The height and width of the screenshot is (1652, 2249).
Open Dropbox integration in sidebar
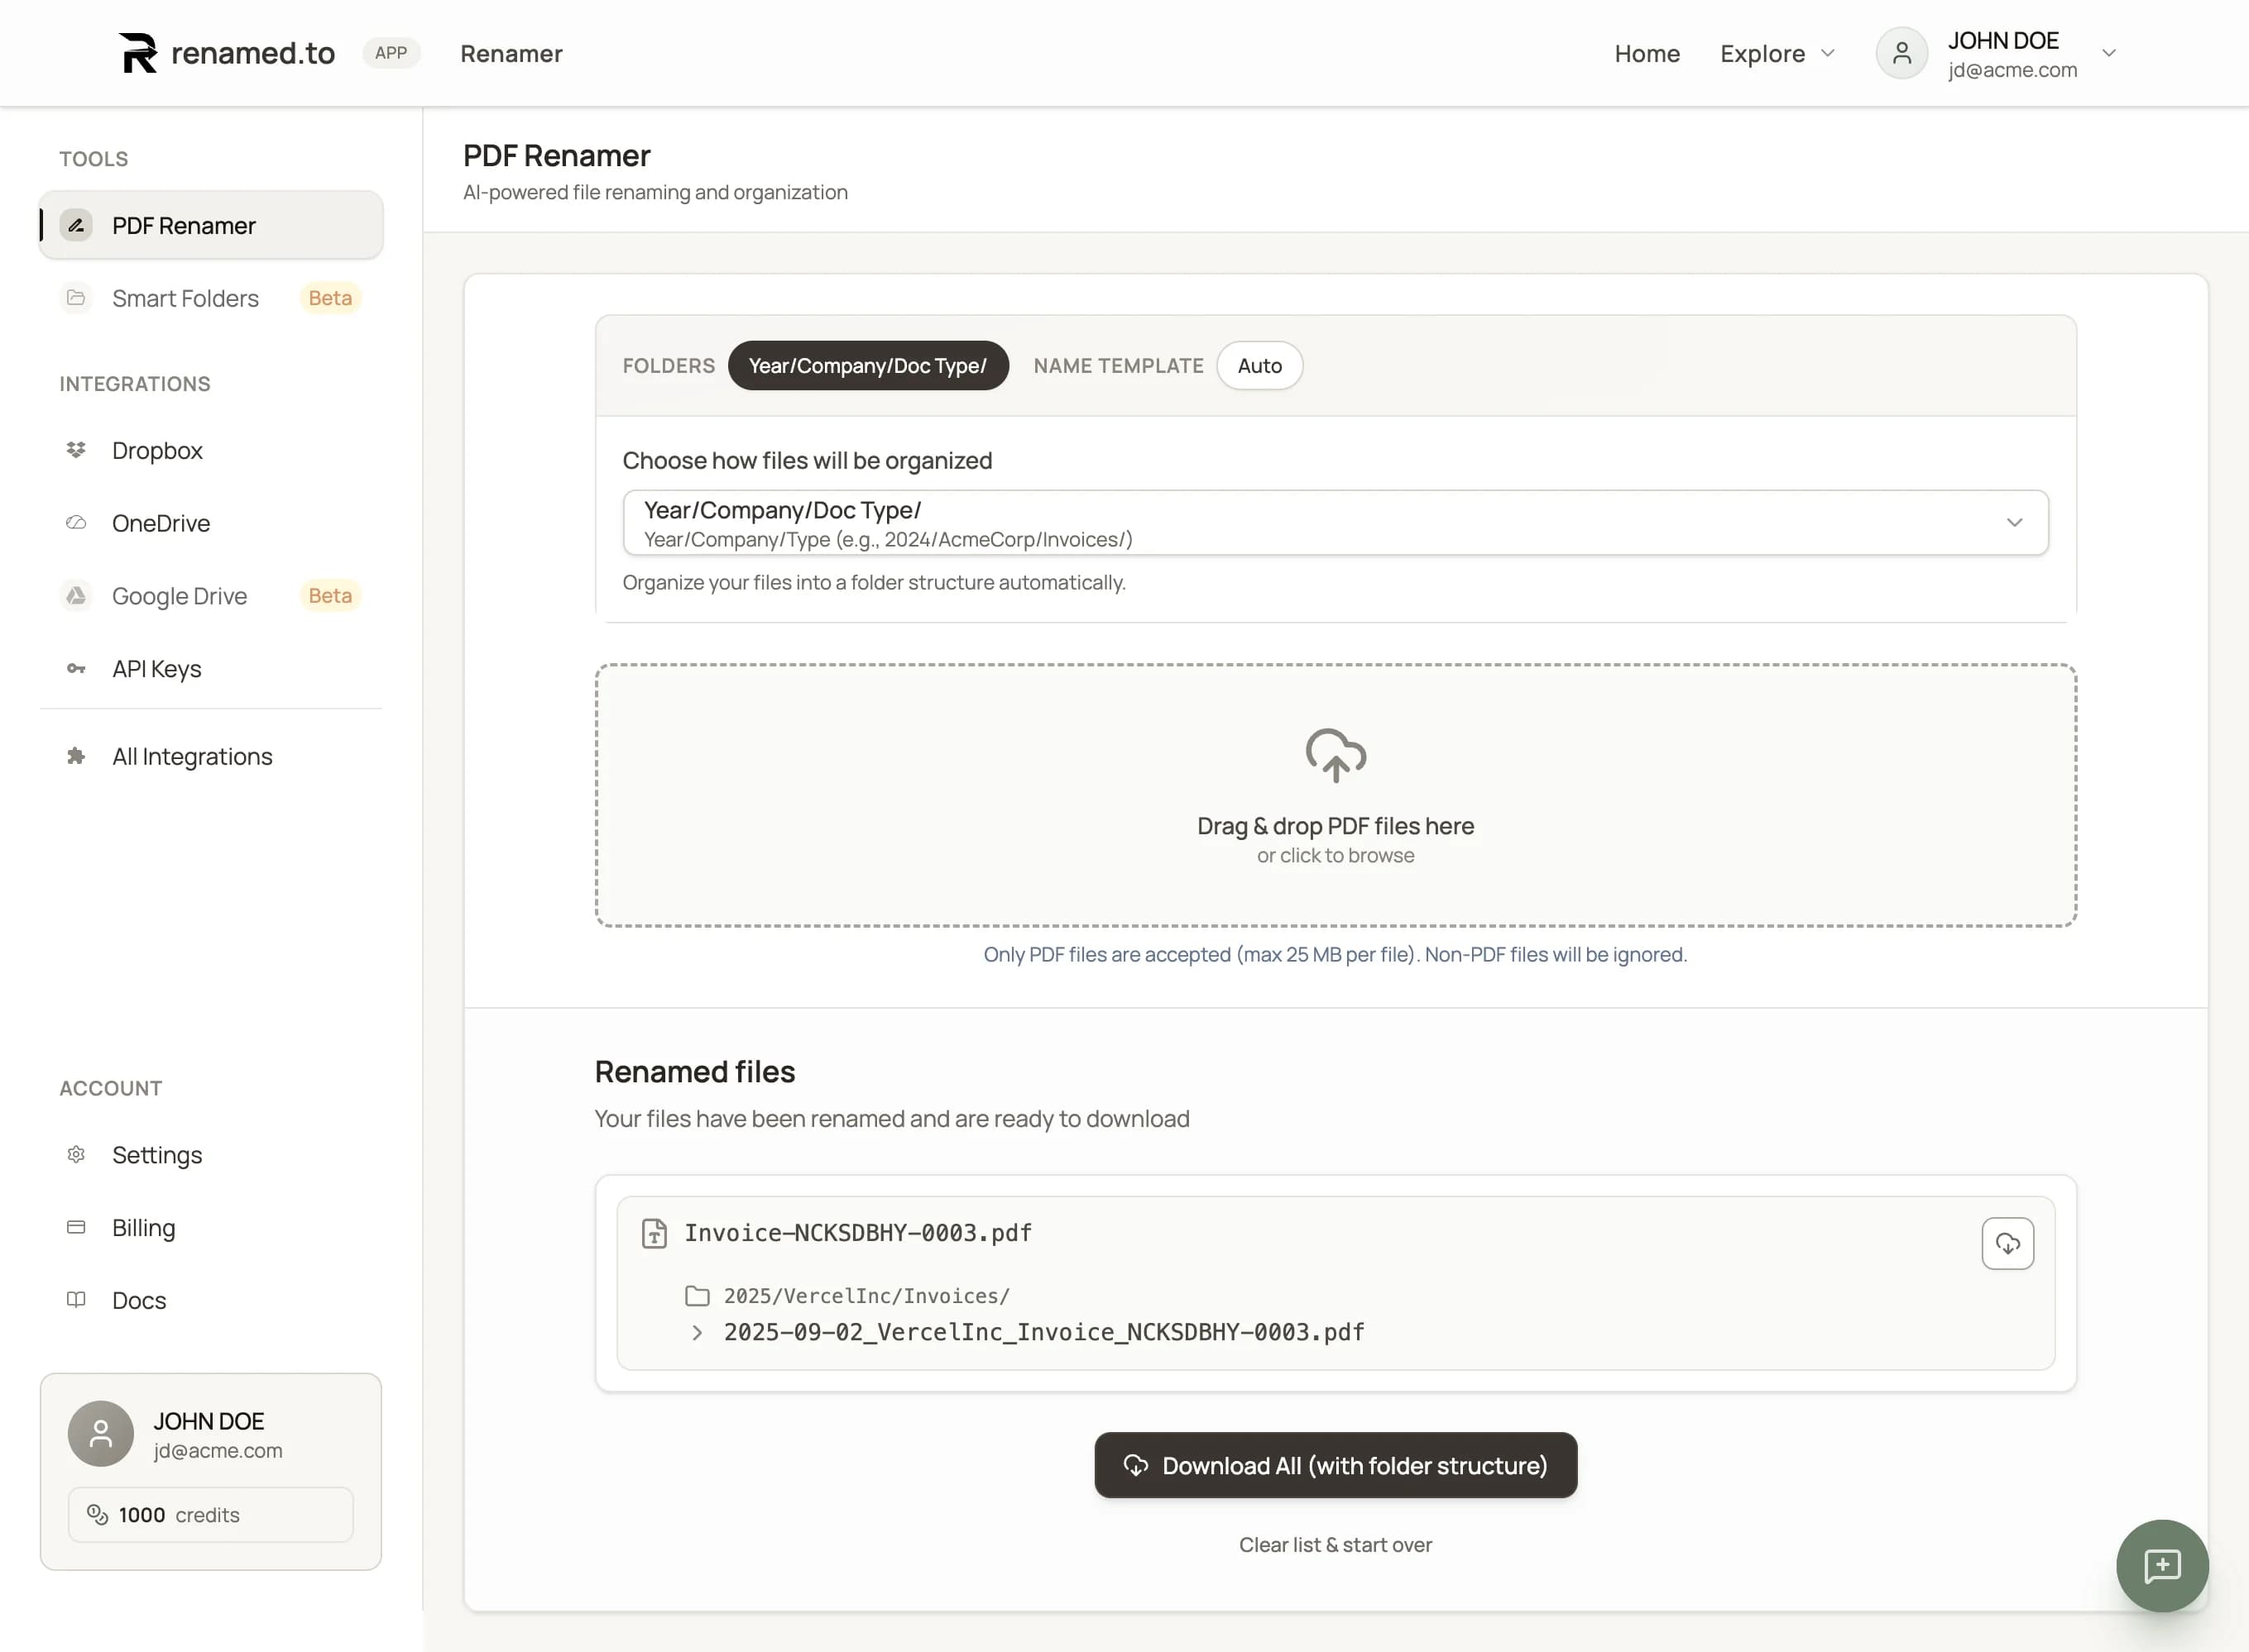click(x=157, y=451)
